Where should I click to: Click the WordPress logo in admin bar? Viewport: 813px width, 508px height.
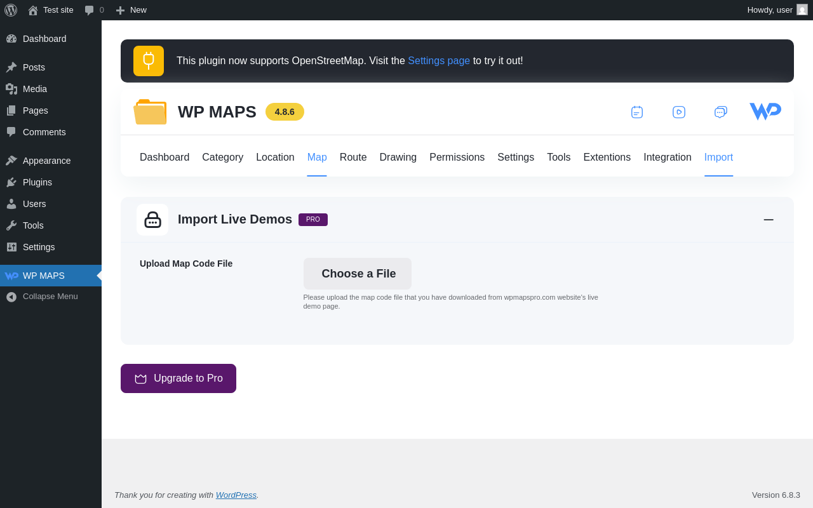click(11, 10)
